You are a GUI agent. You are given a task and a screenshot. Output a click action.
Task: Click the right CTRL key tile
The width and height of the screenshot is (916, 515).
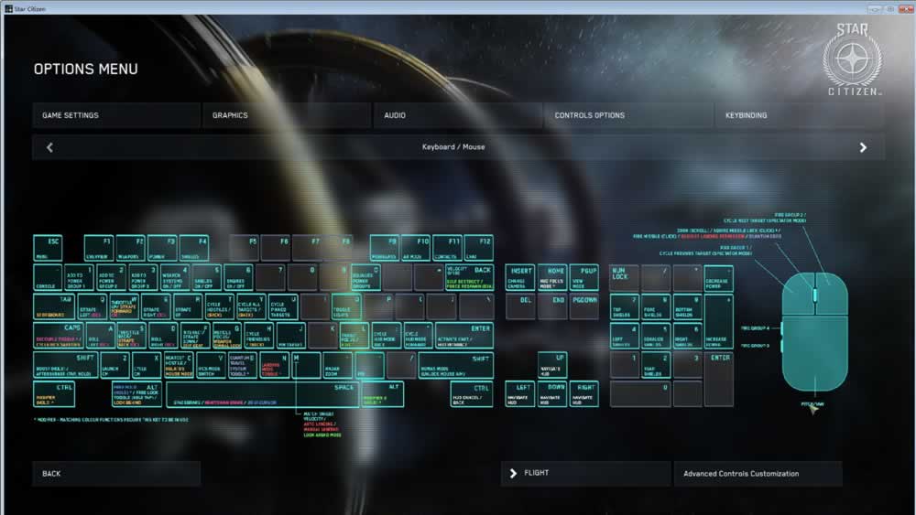pos(472,394)
